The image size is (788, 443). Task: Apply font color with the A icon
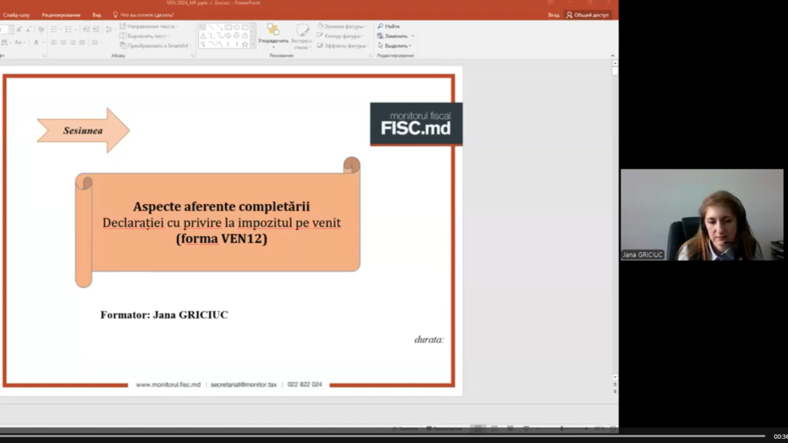pos(36,43)
